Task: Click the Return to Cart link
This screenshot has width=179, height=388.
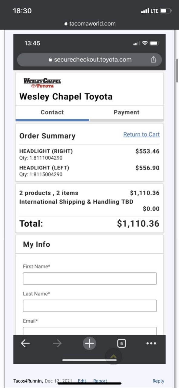Action: tap(141, 134)
